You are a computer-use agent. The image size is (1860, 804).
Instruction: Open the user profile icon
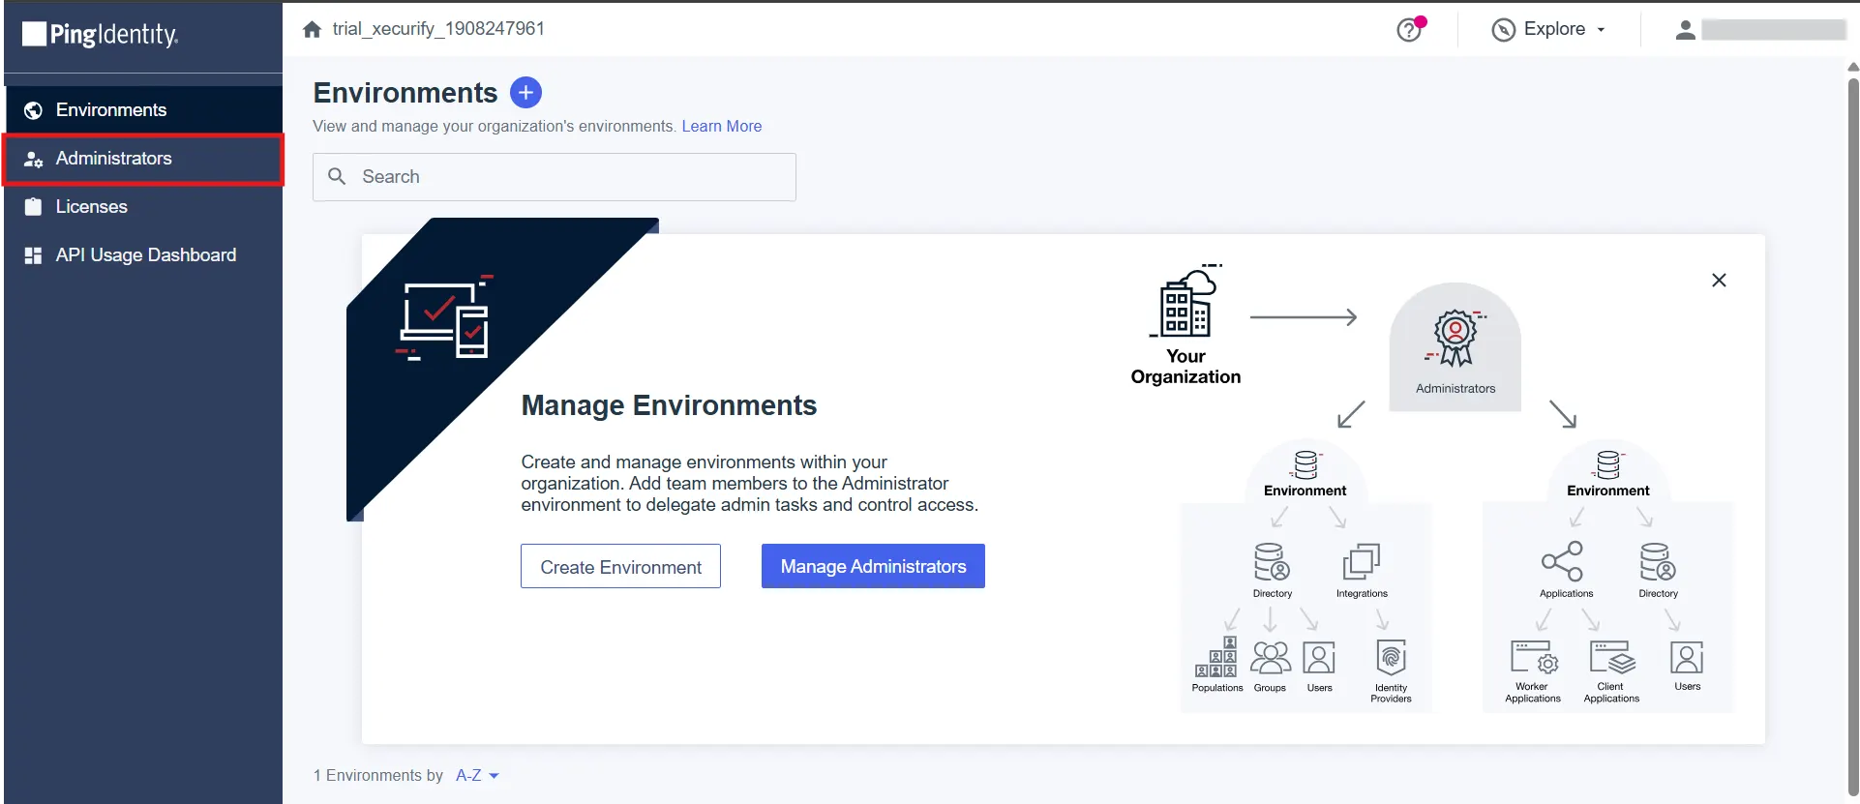tap(1685, 30)
